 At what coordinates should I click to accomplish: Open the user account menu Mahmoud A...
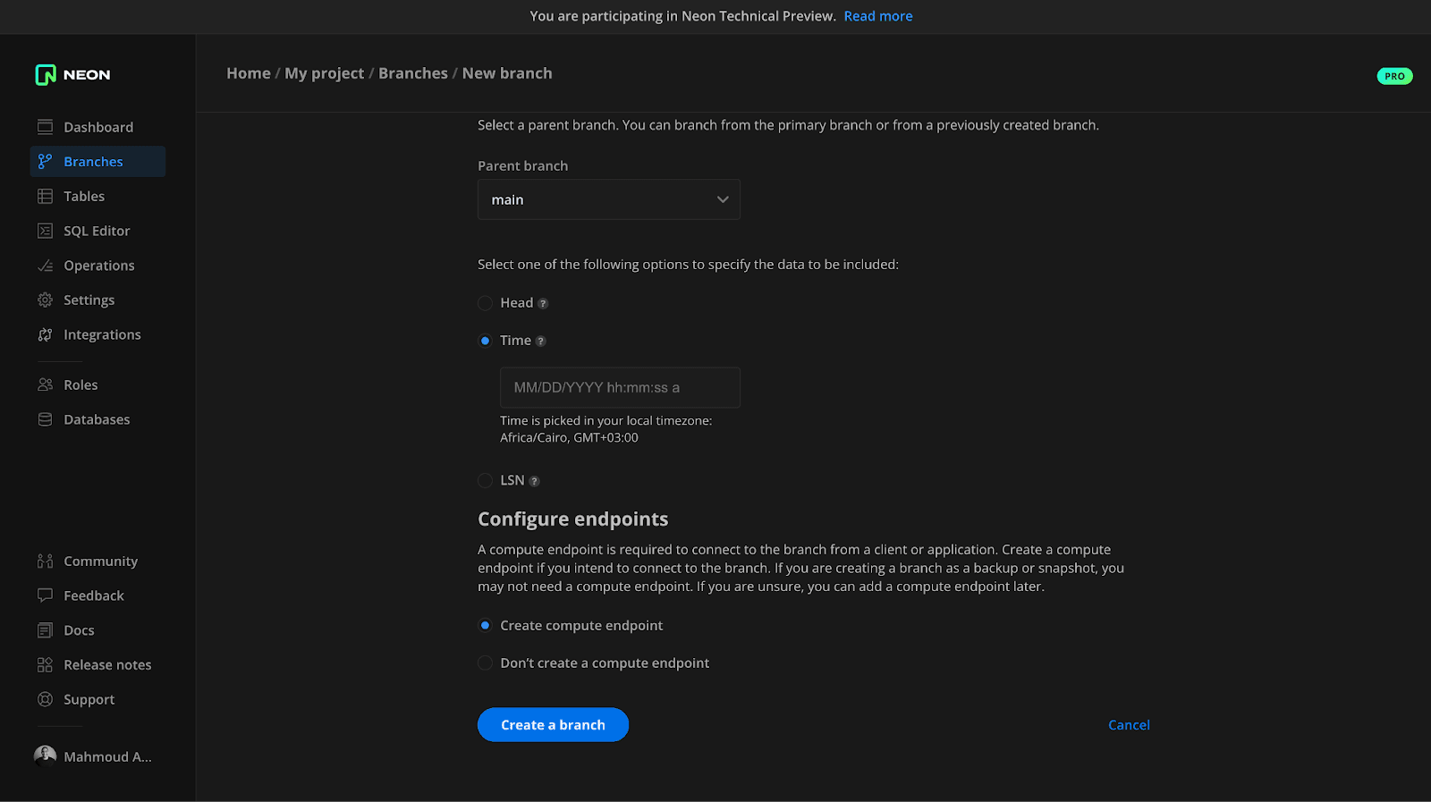93,756
